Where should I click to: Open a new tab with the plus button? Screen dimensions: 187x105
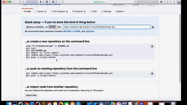pos(179,3)
